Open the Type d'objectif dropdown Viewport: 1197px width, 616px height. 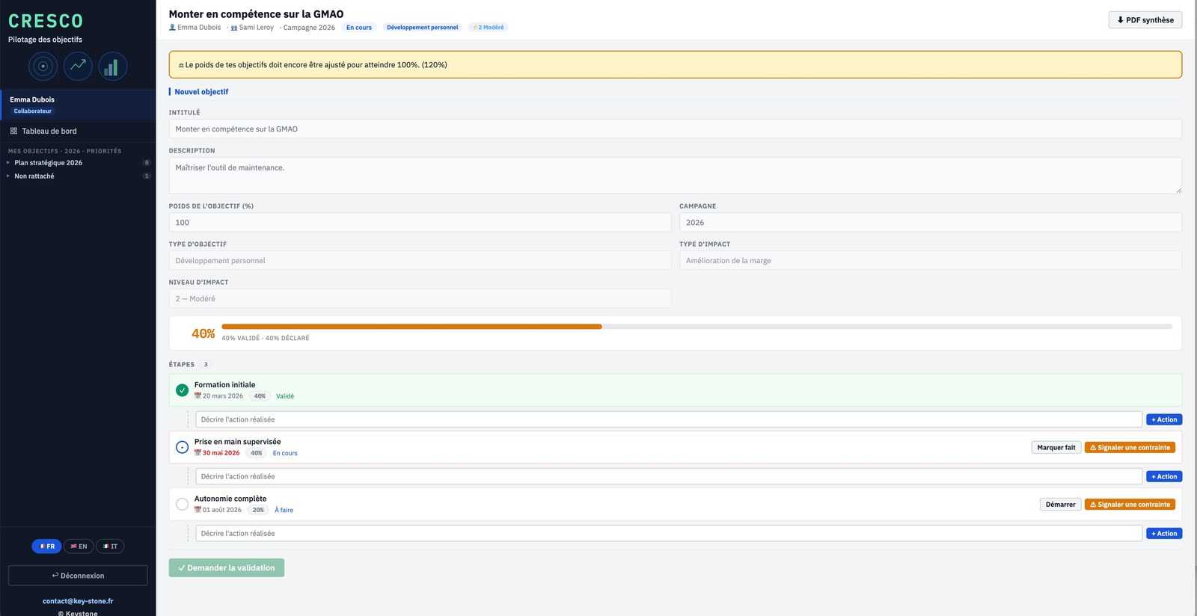coord(420,260)
